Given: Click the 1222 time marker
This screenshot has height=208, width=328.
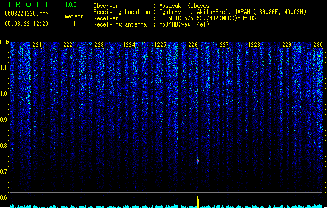Looking at the screenshot, I should (x=66, y=45).
